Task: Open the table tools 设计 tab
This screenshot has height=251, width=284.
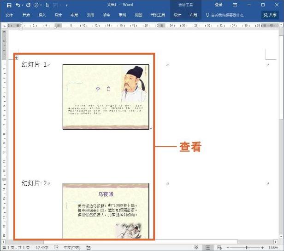Action: click(x=177, y=15)
